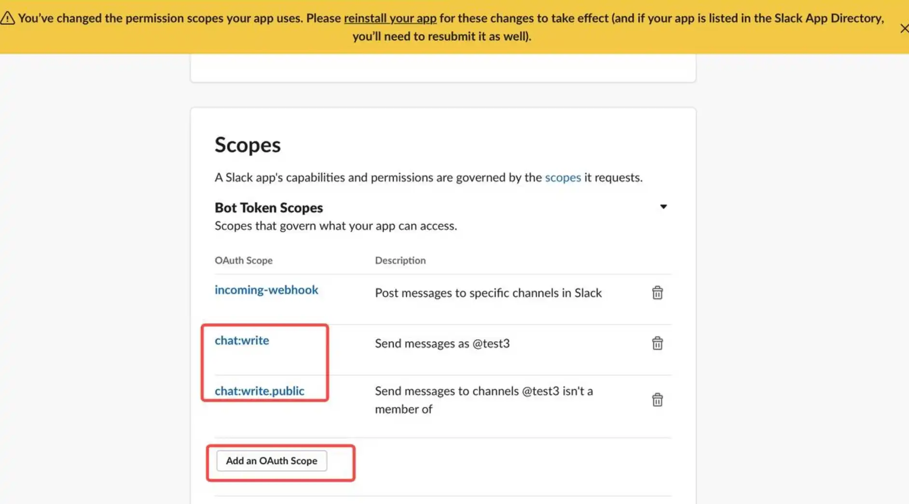
Task: Remove the chat:write scope via trash icon
Action: click(x=657, y=344)
